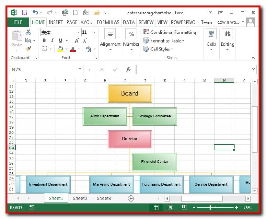Image resolution: width=266 pixels, height=219 pixels.
Task: Customize Quick Access Toolbar dropdown
Action: (105, 13)
